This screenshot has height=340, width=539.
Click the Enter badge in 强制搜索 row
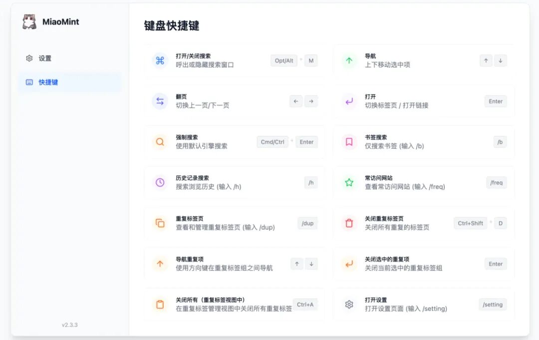[x=306, y=142]
